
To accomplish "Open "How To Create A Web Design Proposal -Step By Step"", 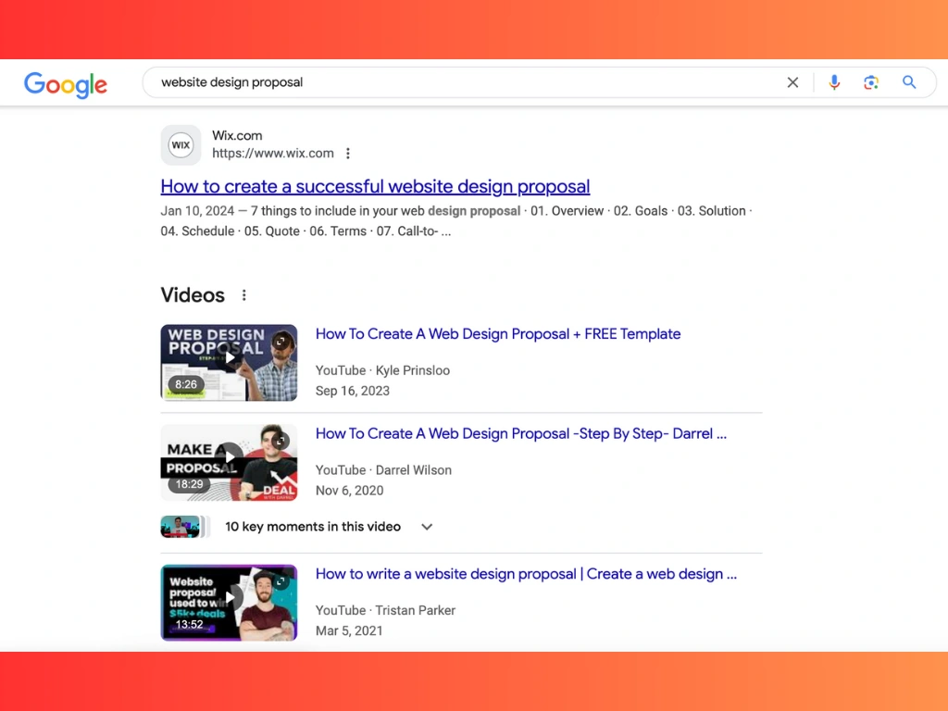I will pyautogui.click(x=521, y=433).
